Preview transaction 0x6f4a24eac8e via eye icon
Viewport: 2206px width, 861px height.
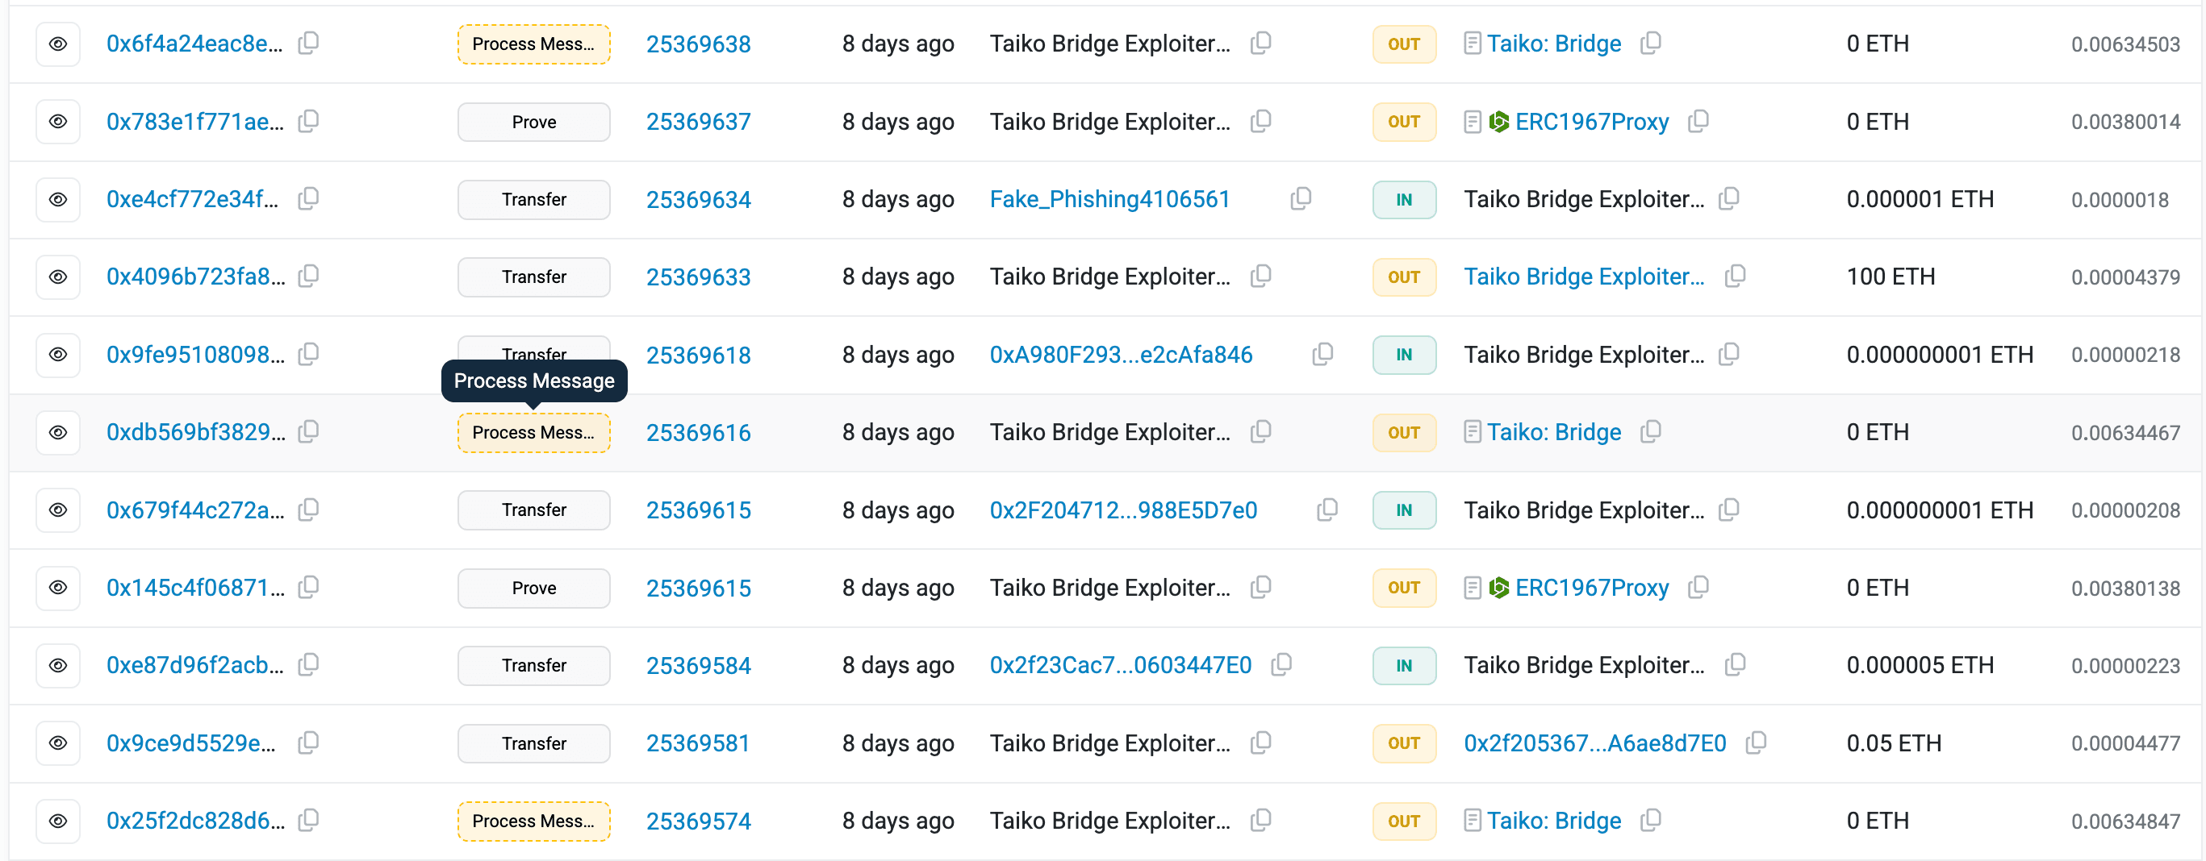pyautogui.click(x=57, y=44)
